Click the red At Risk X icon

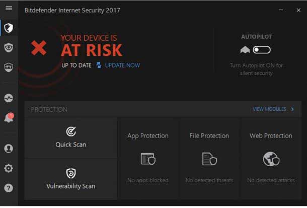click(39, 48)
